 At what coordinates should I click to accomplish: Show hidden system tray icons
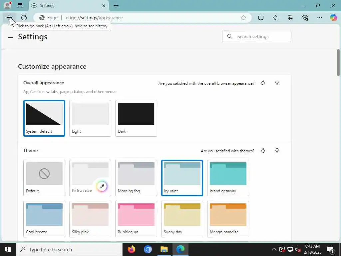[274, 249]
